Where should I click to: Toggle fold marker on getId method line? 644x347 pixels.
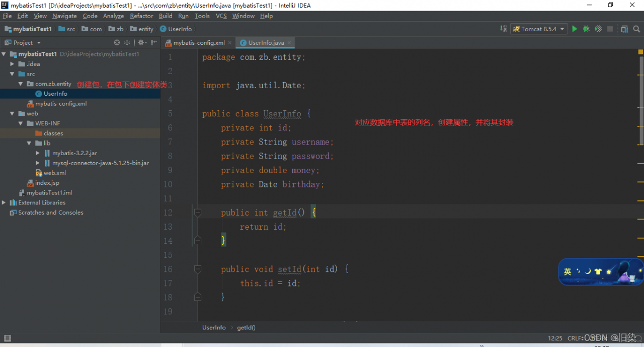(198, 213)
